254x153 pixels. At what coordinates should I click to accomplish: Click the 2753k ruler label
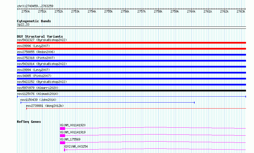(75, 11)
